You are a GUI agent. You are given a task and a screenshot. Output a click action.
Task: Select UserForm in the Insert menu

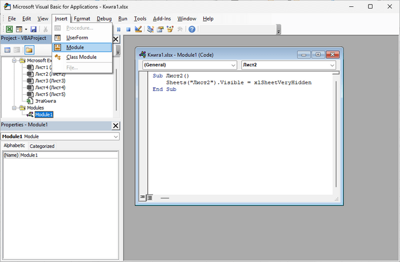77,37
